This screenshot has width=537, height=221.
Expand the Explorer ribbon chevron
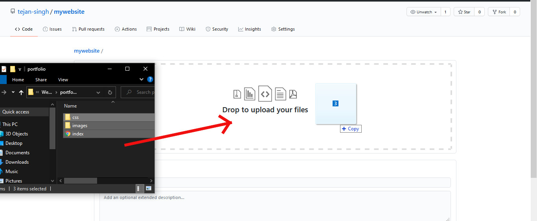(x=142, y=79)
